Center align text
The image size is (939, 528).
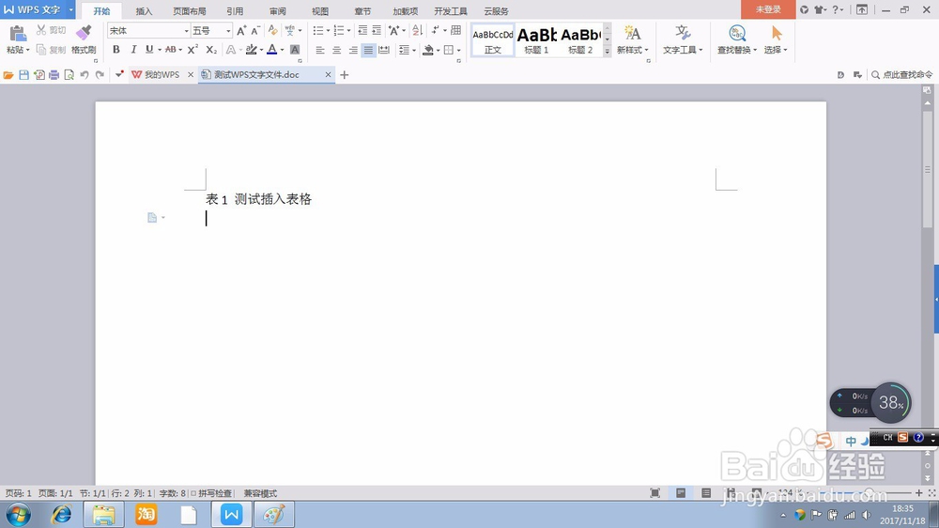coord(336,51)
